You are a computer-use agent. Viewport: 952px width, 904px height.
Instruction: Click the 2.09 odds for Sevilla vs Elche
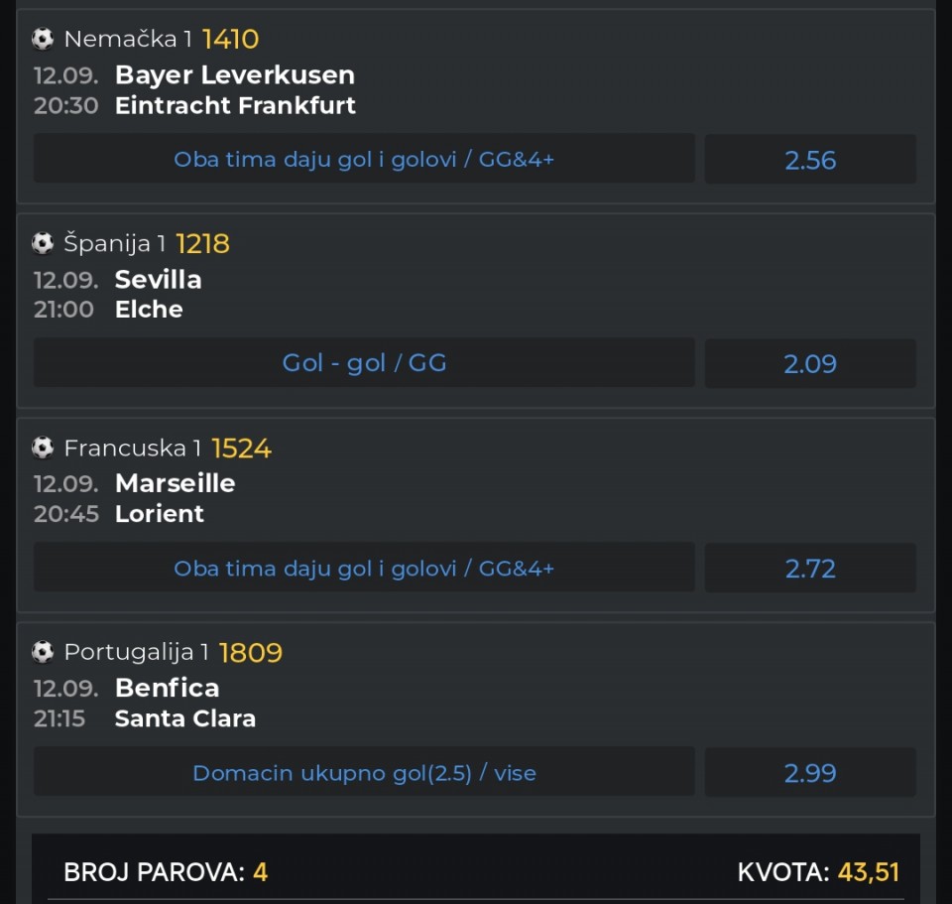(x=810, y=364)
